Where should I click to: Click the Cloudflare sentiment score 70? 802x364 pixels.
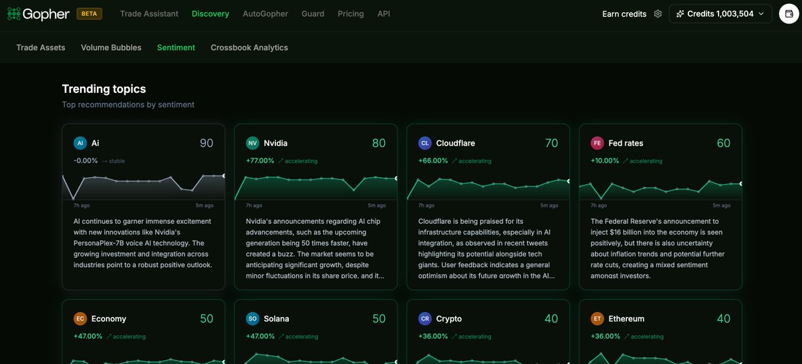(551, 143)
